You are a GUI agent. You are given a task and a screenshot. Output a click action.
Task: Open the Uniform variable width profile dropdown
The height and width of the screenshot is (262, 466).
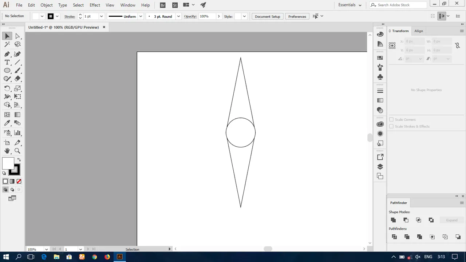[x=141, y=16]
